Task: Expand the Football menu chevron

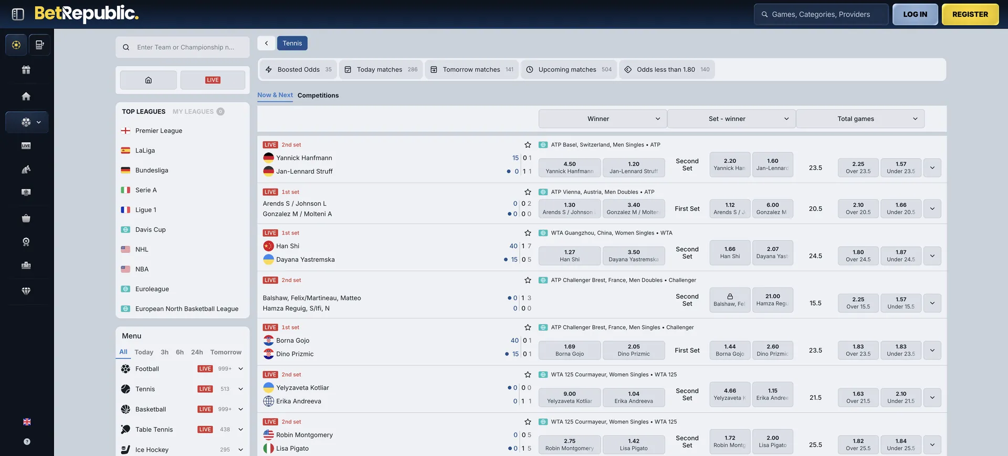Action: [240, 369]
